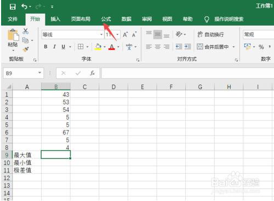Click the Select All corner triangle
The image size is (274, 201).
(9, 86)
